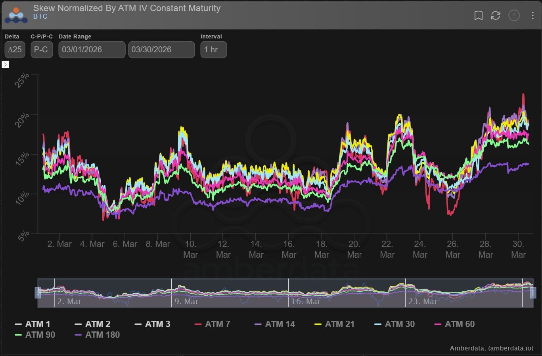Click the BTC subtitle label

(40, 17)
